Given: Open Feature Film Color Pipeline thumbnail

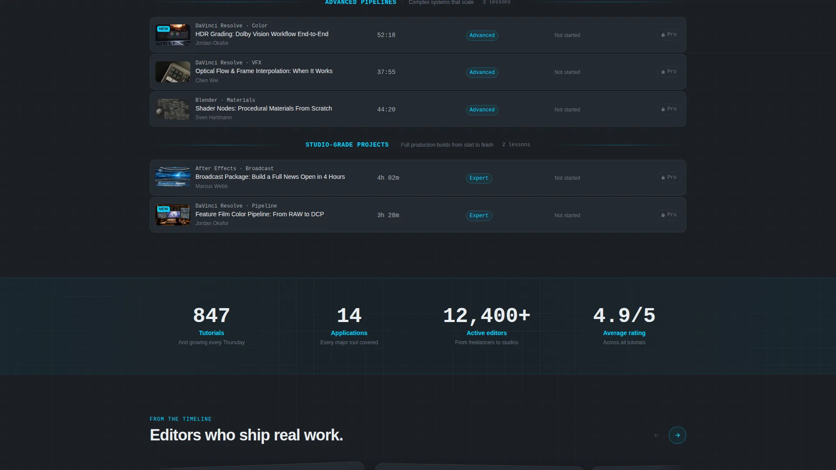Looking at the screenshot, I should pos(173,215).
